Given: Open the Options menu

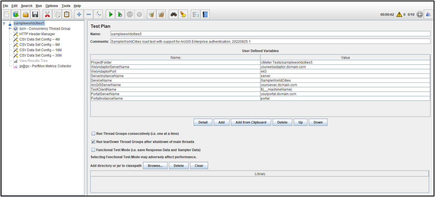Looking at the screenshot, I should 52,6.
